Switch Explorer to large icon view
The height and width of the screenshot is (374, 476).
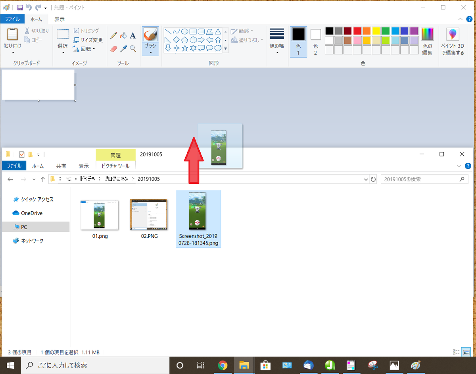(466, 352)
